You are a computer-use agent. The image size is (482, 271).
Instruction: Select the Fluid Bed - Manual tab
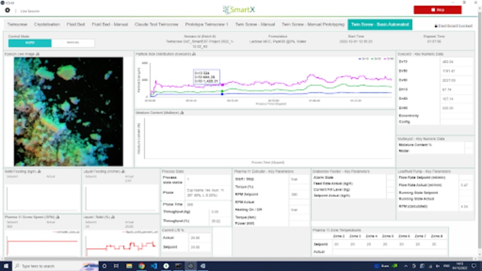113,25
